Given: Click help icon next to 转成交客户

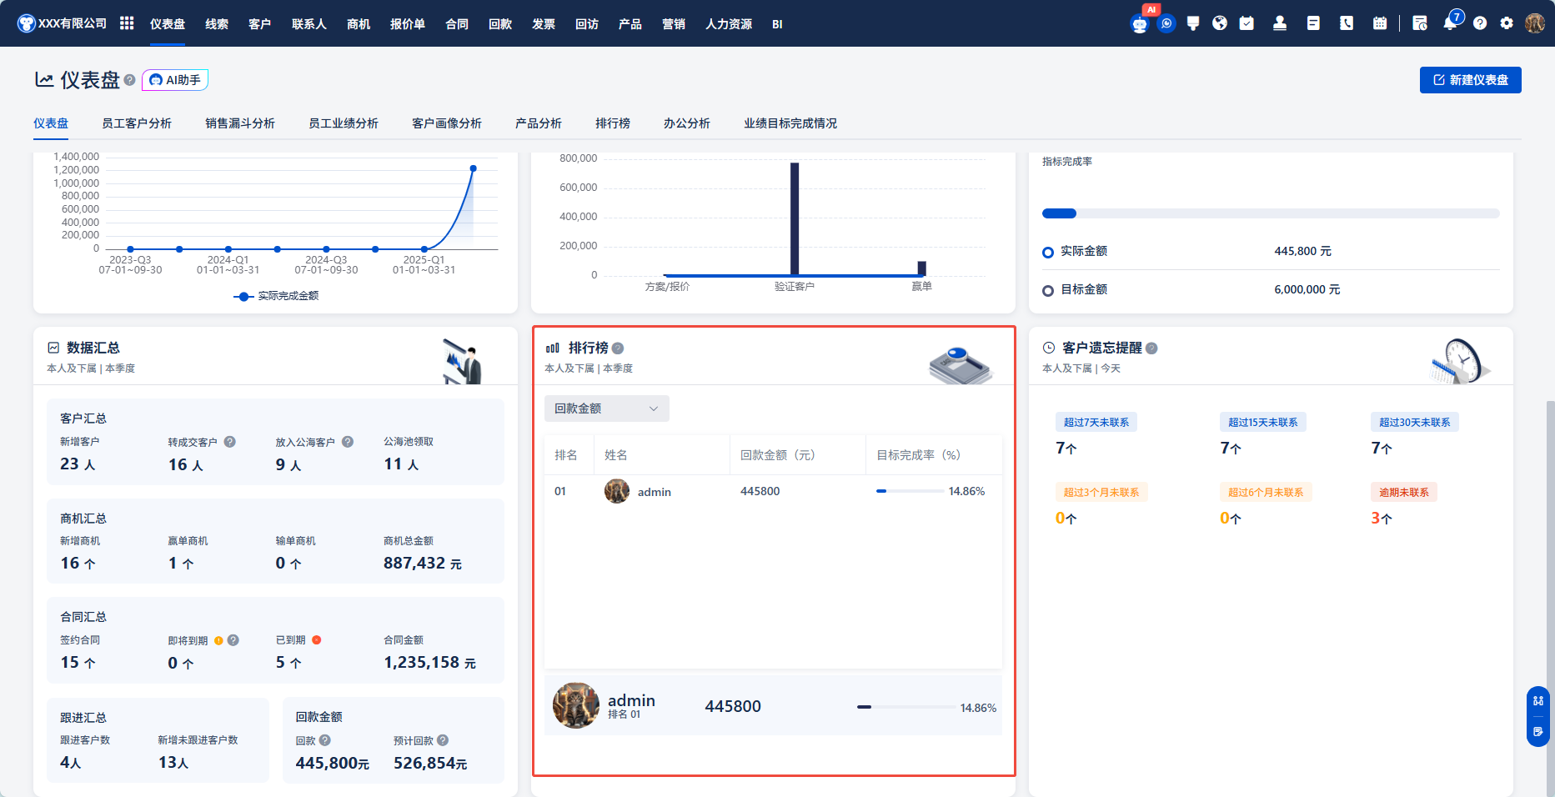Looking at the screenshot, I should click(230, 442).
